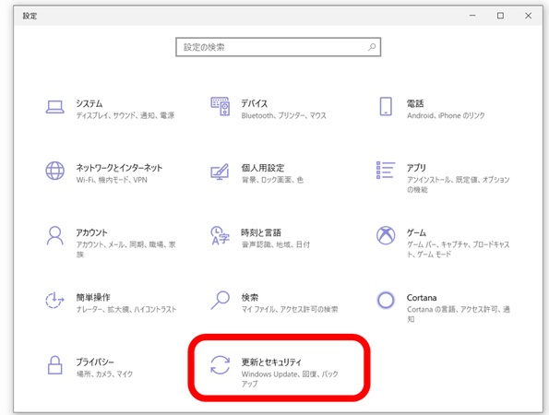Open the 時刻と言語 category title
This screenshot has height=415, width=549.
261,232
